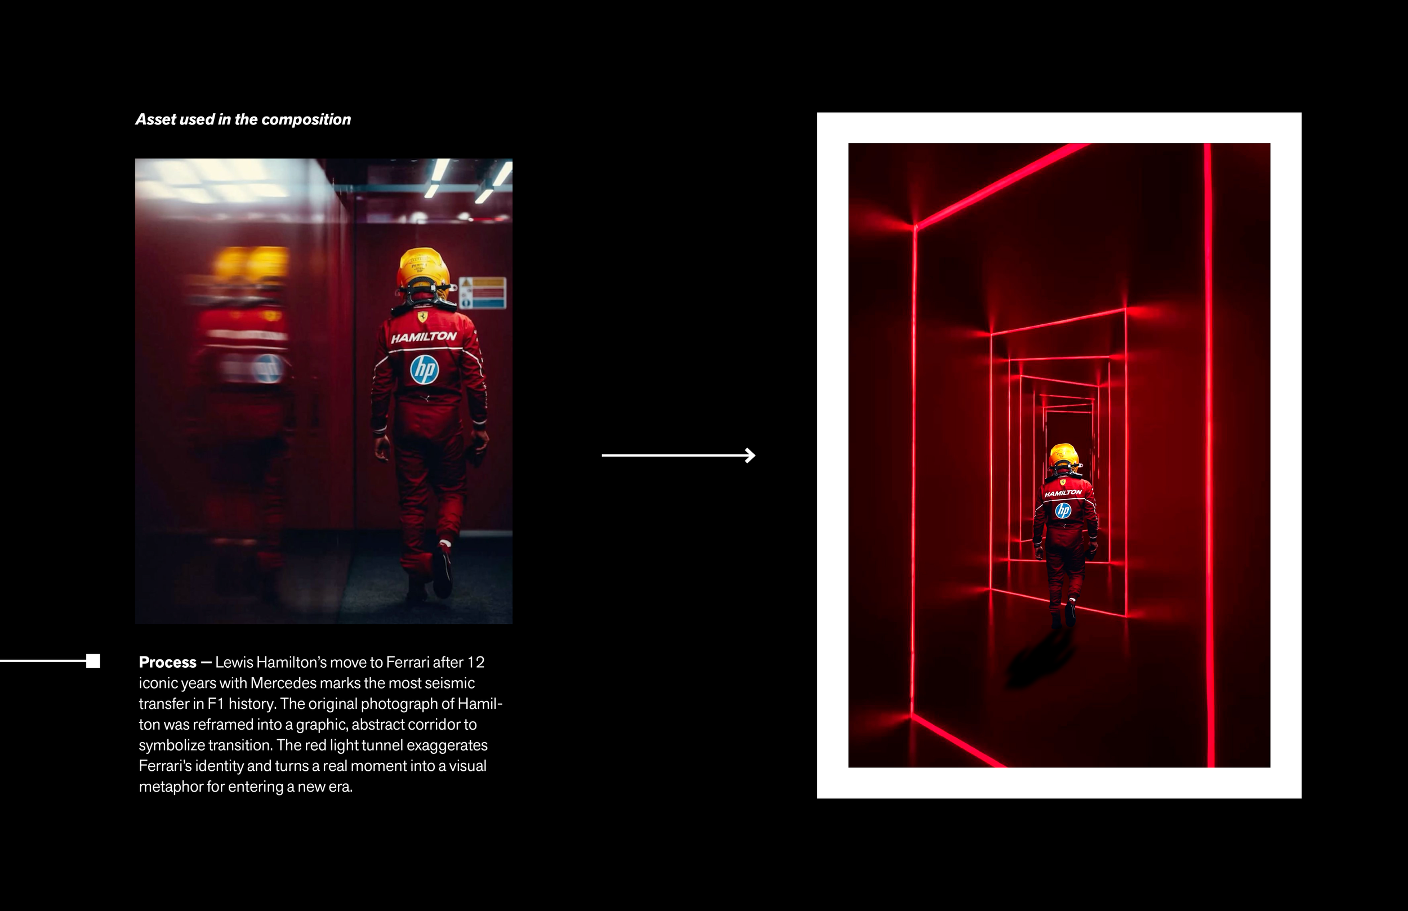Click the HAMILTON name on the left suit
This screenshot has height=911, width=1408.
[x=424, y=337]
